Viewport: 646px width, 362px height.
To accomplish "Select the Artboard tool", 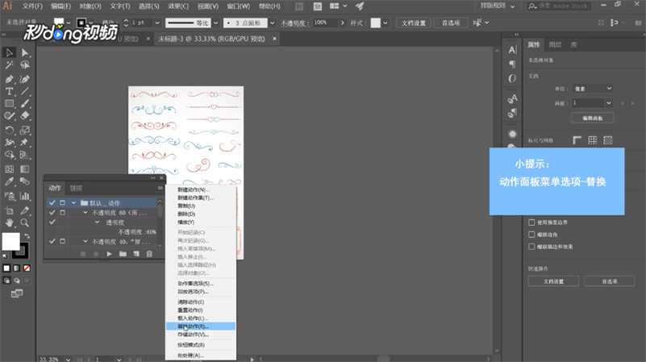I will point(9,210).
